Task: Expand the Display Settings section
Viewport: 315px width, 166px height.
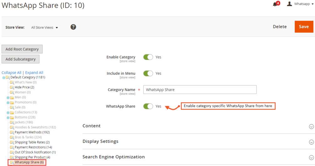Action: (x=198, y=142)
